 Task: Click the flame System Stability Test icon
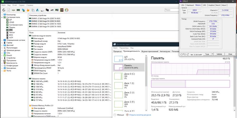[28, 10]
